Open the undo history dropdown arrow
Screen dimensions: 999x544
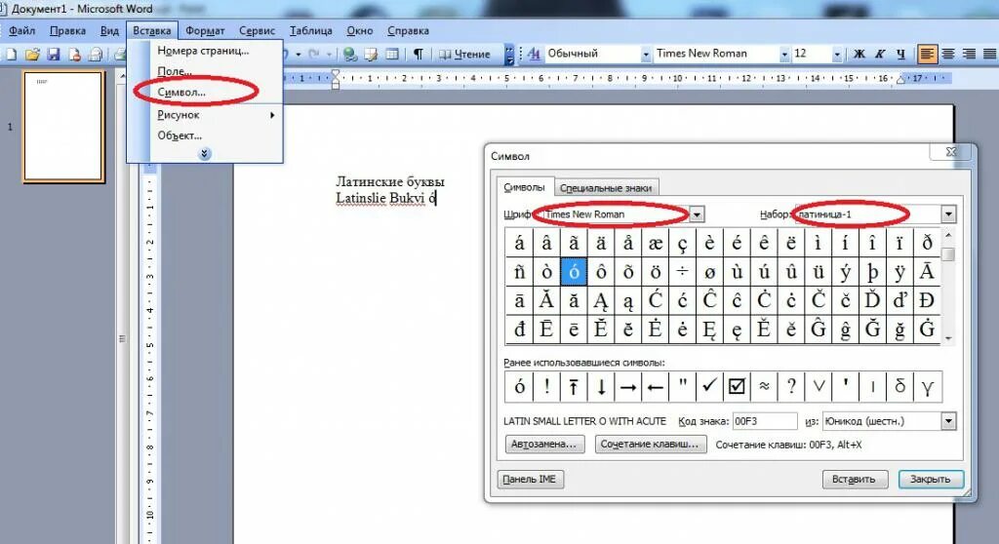(x=299, y=55)
